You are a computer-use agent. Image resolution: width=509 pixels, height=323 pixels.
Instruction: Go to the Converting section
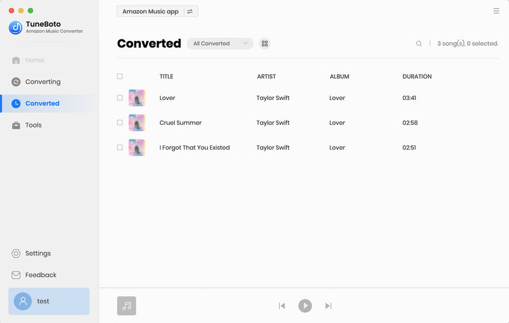coord(36,82)
